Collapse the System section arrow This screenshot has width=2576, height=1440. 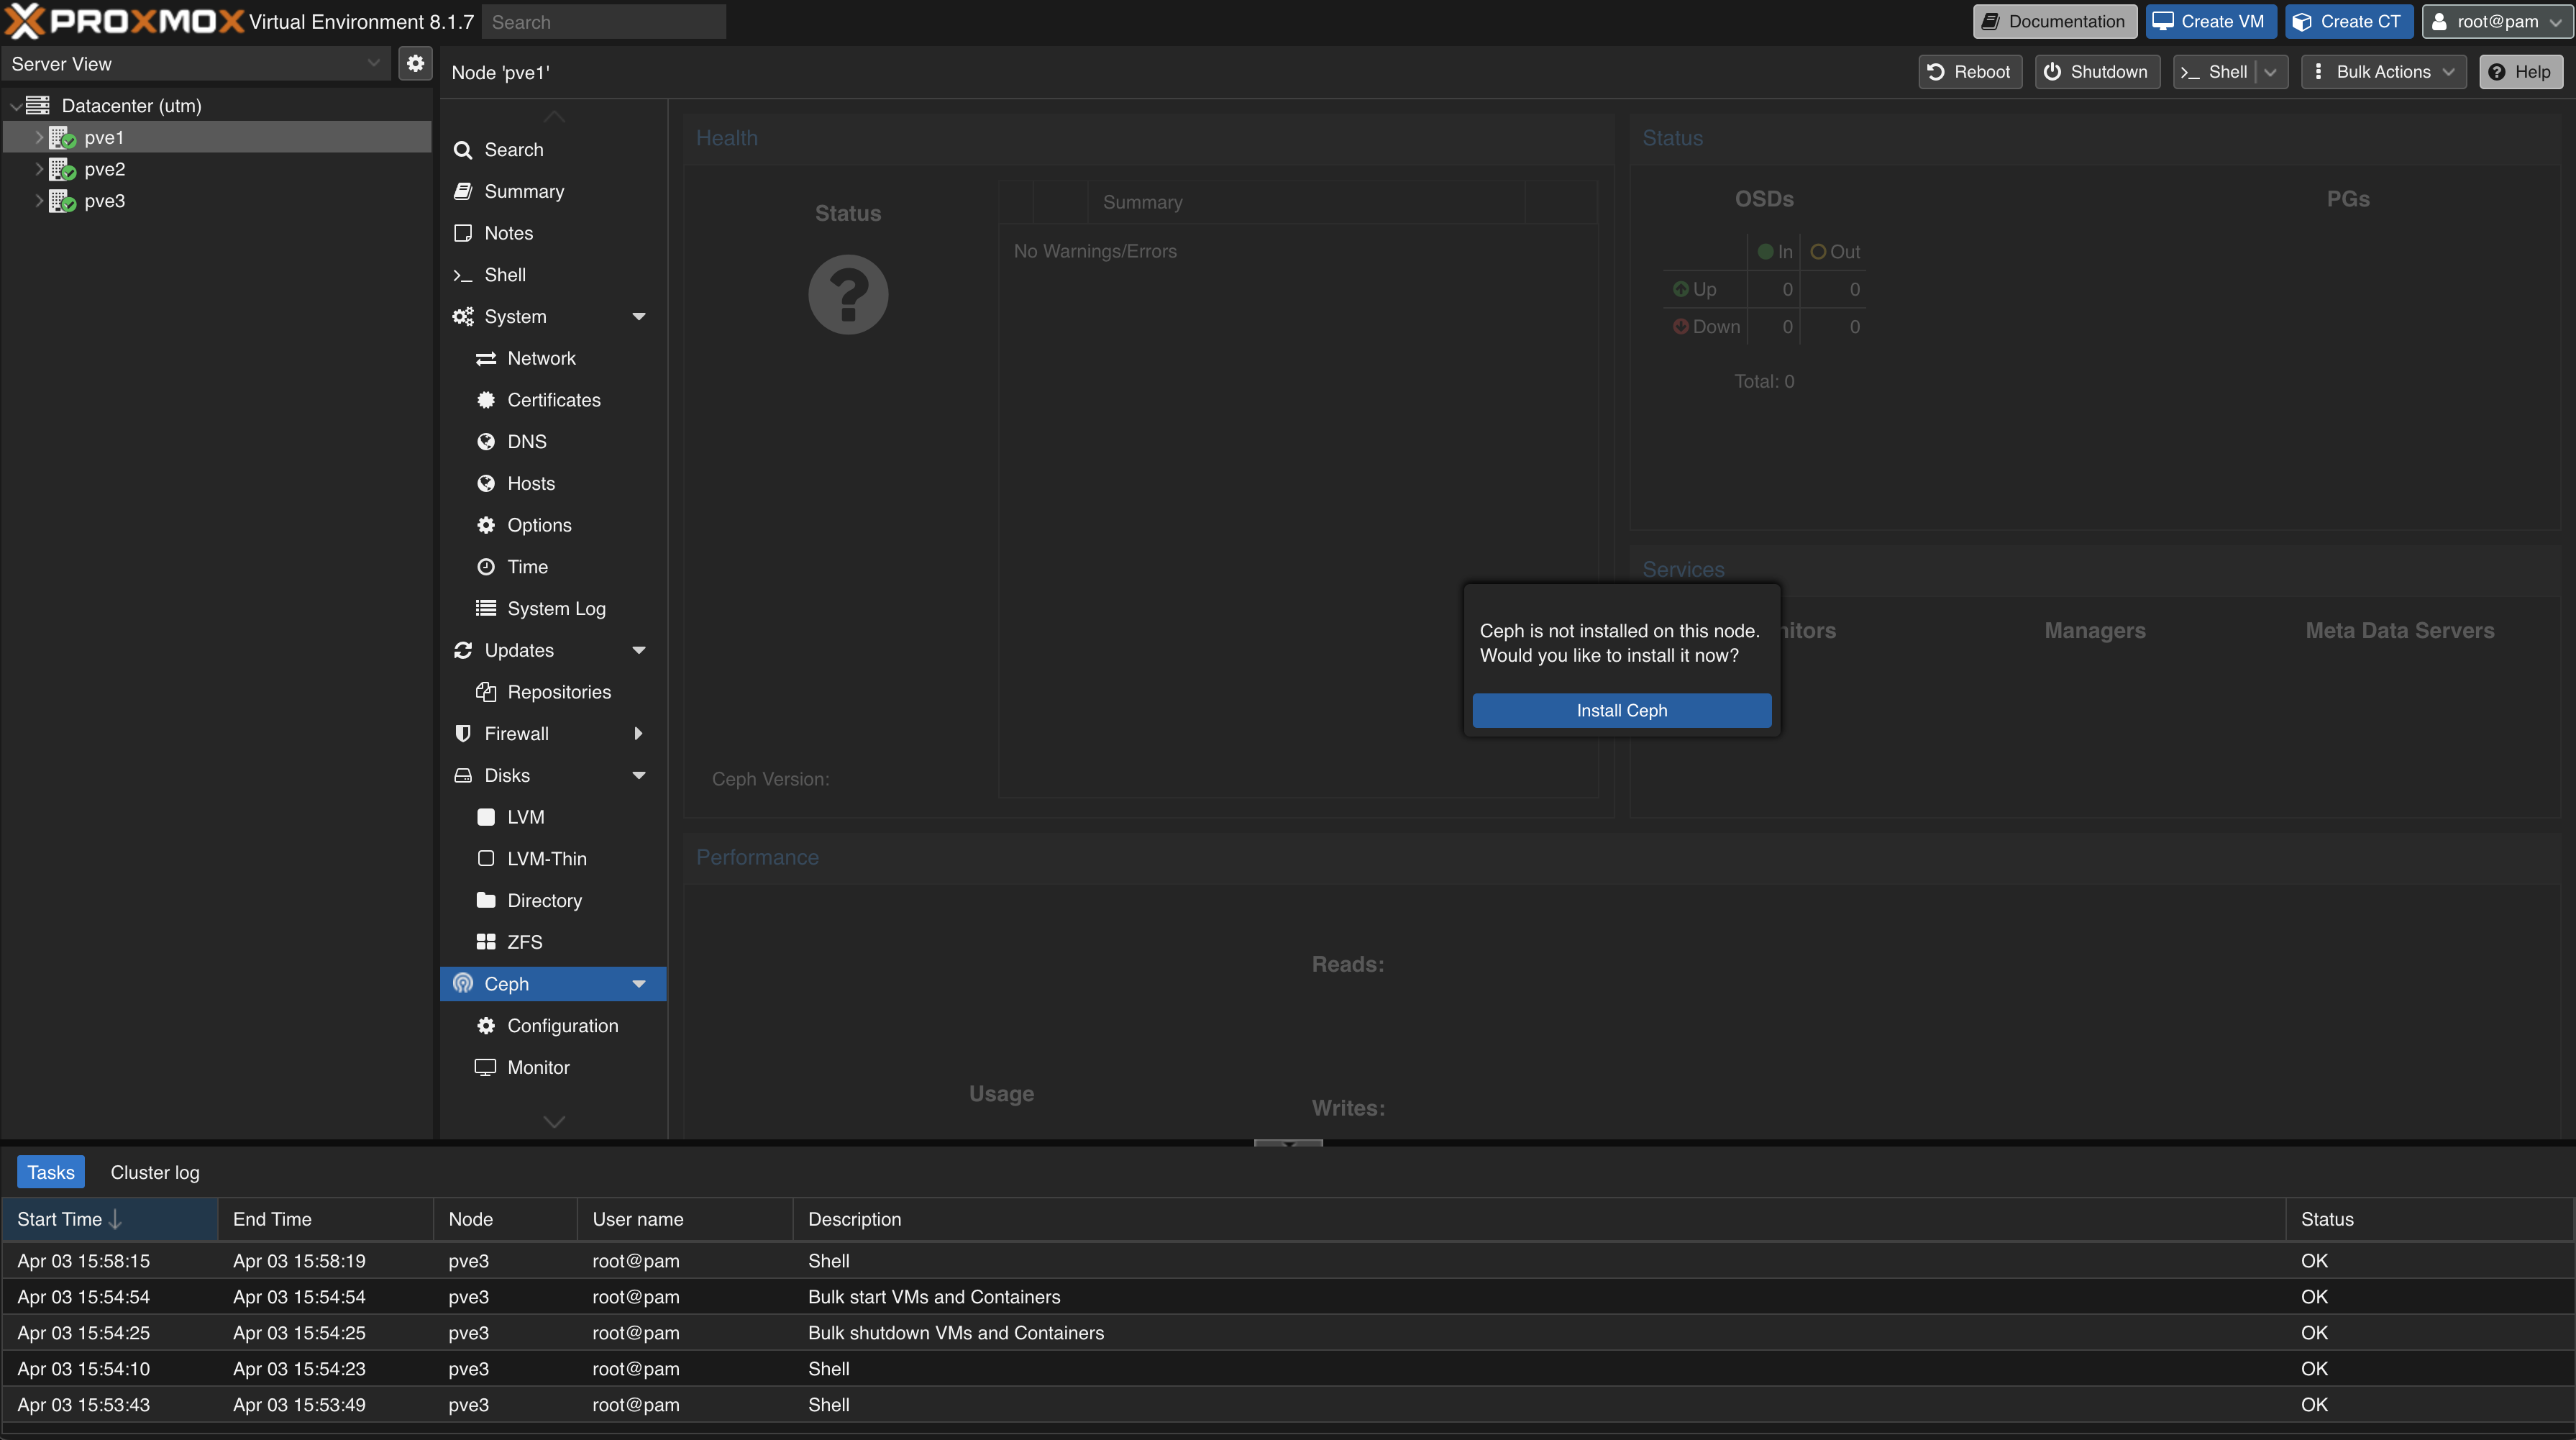(639, 317)
